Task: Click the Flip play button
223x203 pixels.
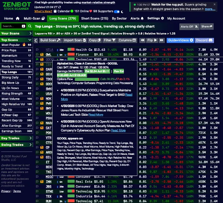Action: tap(152, 40)
